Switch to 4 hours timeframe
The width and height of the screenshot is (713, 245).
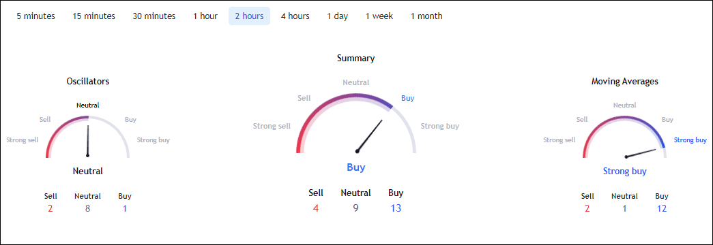(x=295, y=16)
